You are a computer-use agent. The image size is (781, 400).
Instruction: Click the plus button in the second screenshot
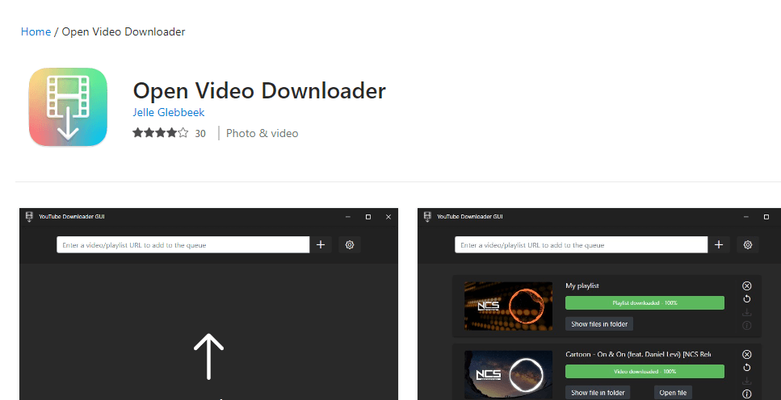coord(719,245)
